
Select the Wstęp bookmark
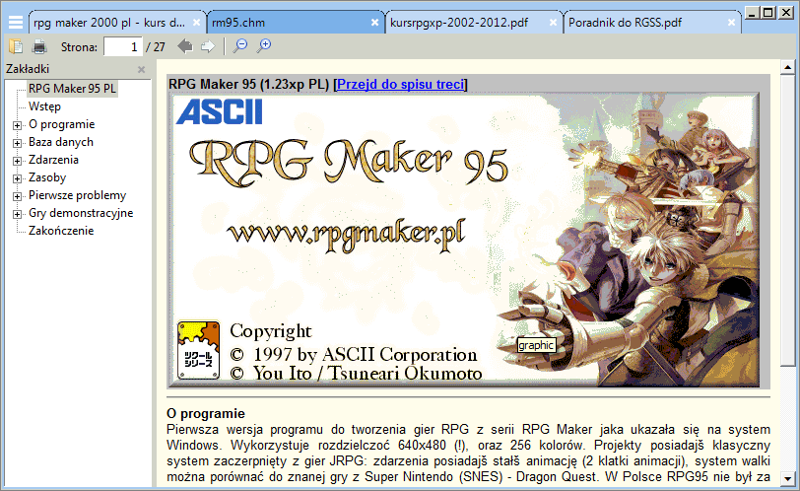click(x=45, y=106)
